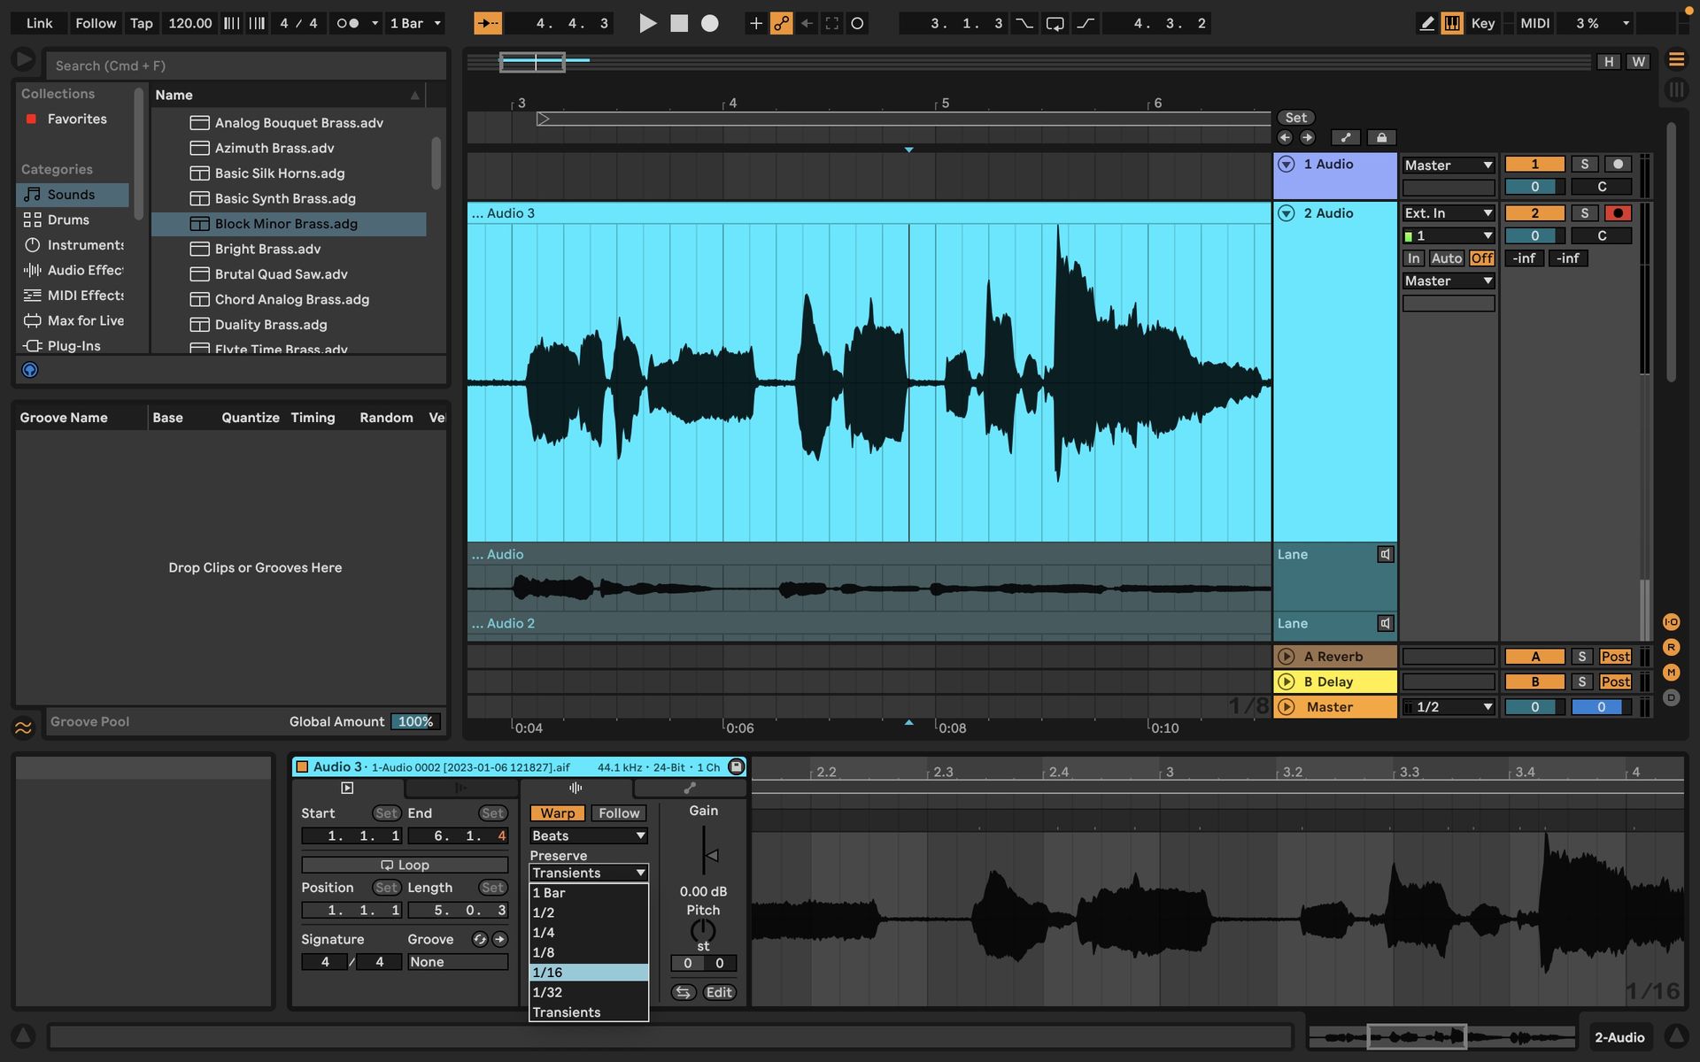
Task: Save clip settings with the floppy disk icon
Action: pos(737,766)
